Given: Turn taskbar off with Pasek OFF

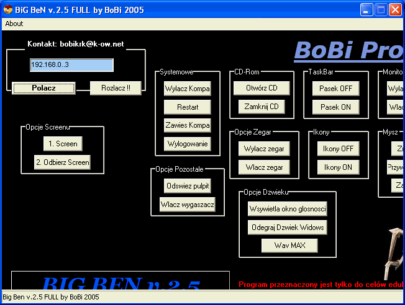Looking at the screenshot, I should 335,89.
